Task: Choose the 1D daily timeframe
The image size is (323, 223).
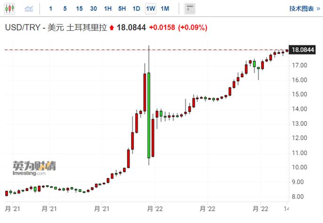Action: point(136,8)
